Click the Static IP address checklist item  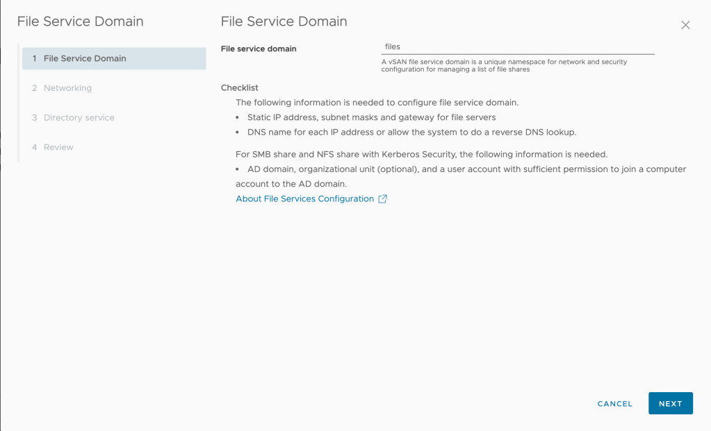[x=371, y=117]
